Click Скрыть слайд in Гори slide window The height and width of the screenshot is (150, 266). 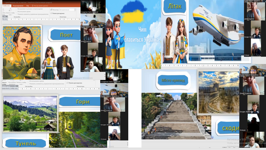click(4, 83)
